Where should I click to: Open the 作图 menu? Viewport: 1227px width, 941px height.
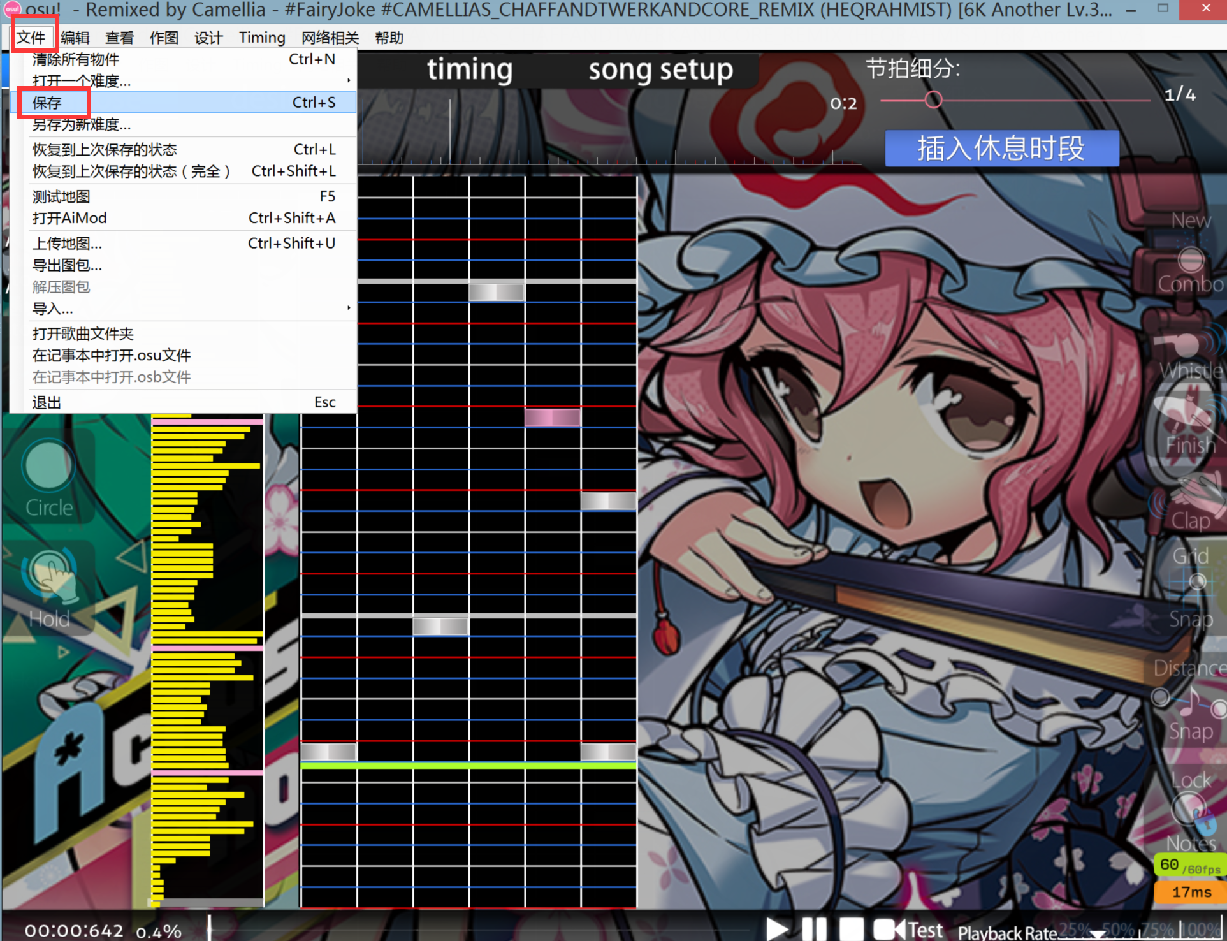[164, 38]
